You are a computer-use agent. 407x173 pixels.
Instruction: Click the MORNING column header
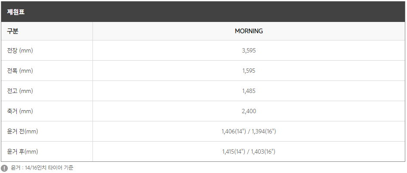click(249, 31)
